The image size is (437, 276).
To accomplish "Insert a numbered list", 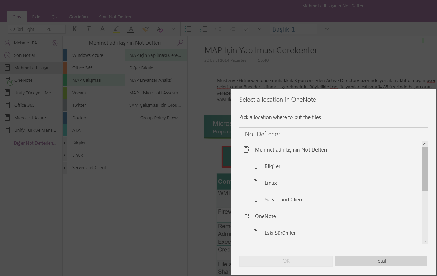I will [x=204, y=29].
